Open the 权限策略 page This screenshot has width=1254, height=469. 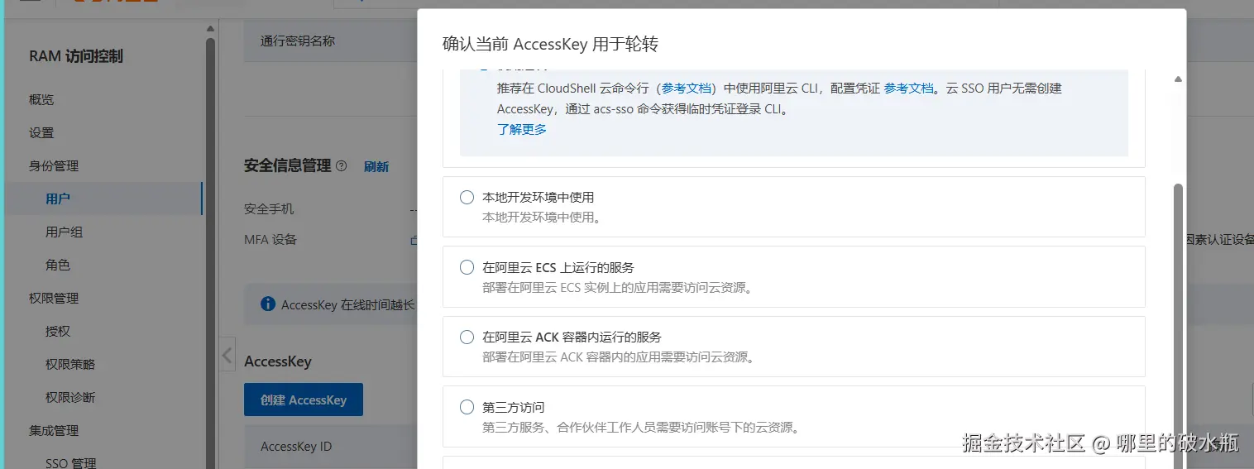click(70, 364)
